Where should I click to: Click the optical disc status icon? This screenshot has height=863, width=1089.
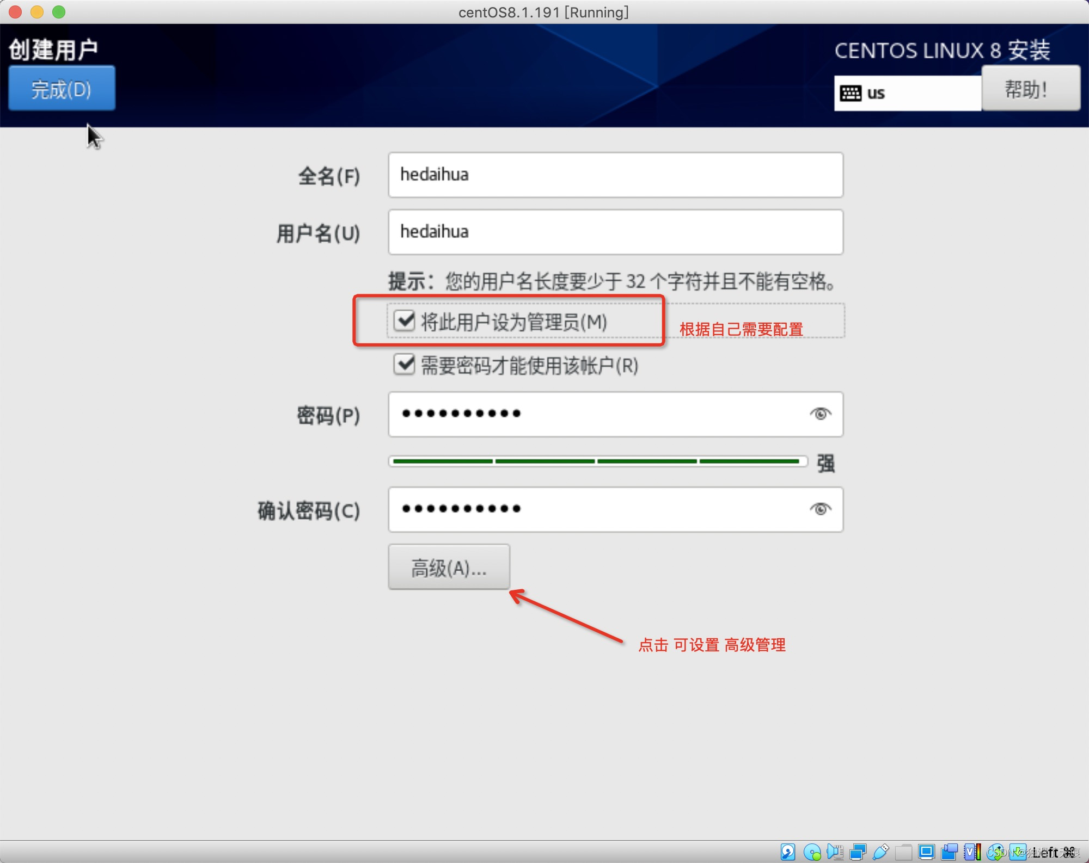point(812,852)
